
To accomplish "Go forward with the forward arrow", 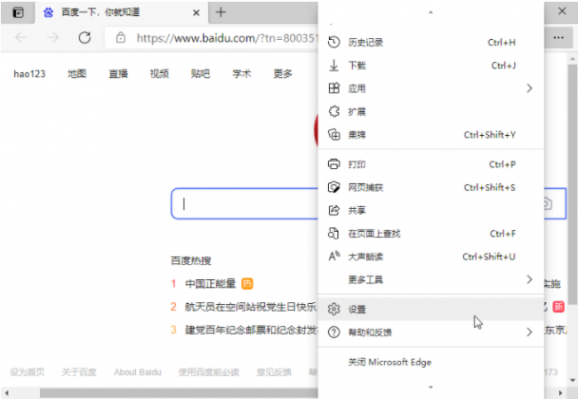I will point(52,37).
